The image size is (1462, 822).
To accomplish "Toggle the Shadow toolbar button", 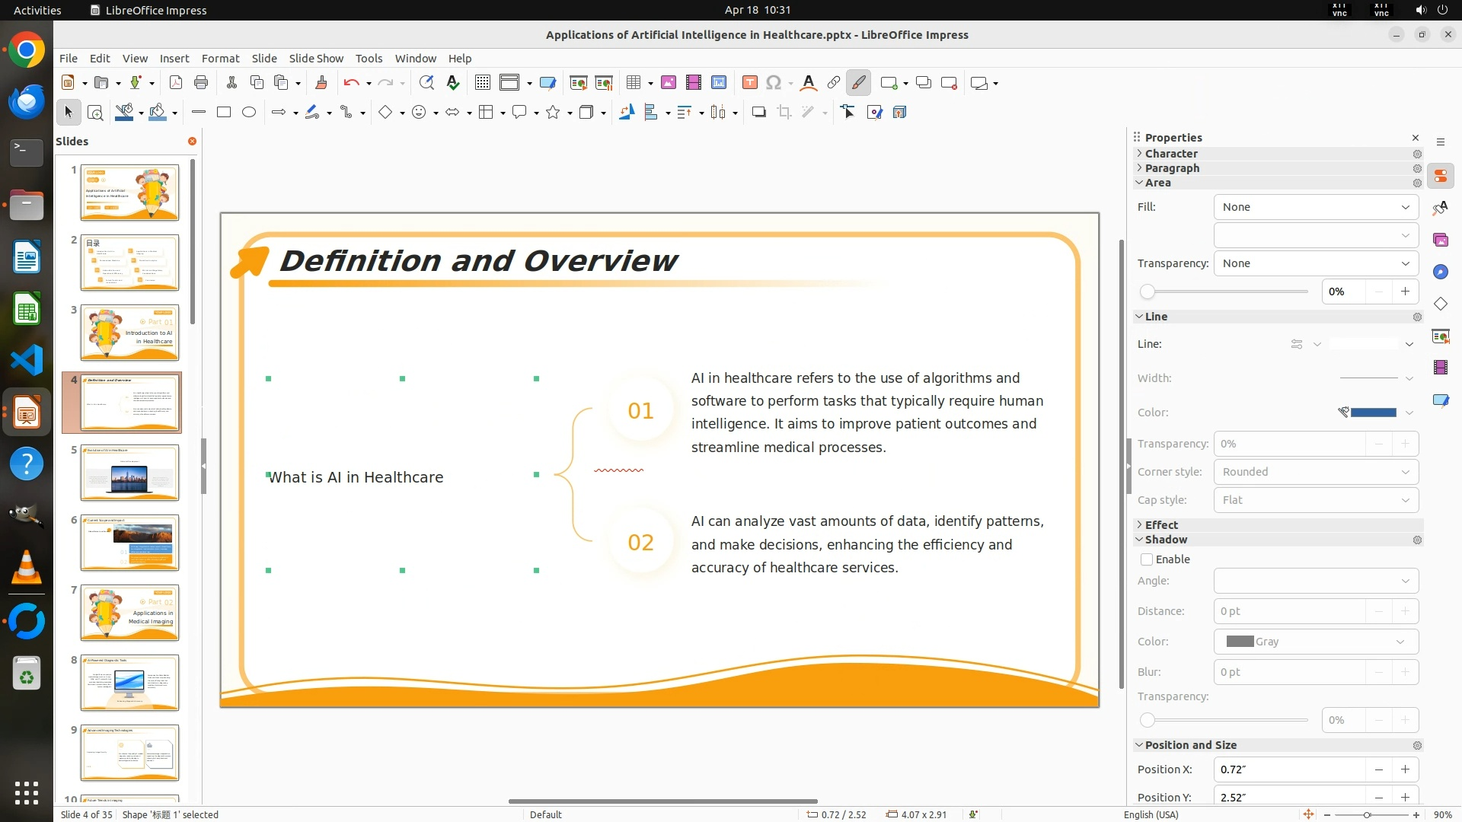I will (758, 113).
